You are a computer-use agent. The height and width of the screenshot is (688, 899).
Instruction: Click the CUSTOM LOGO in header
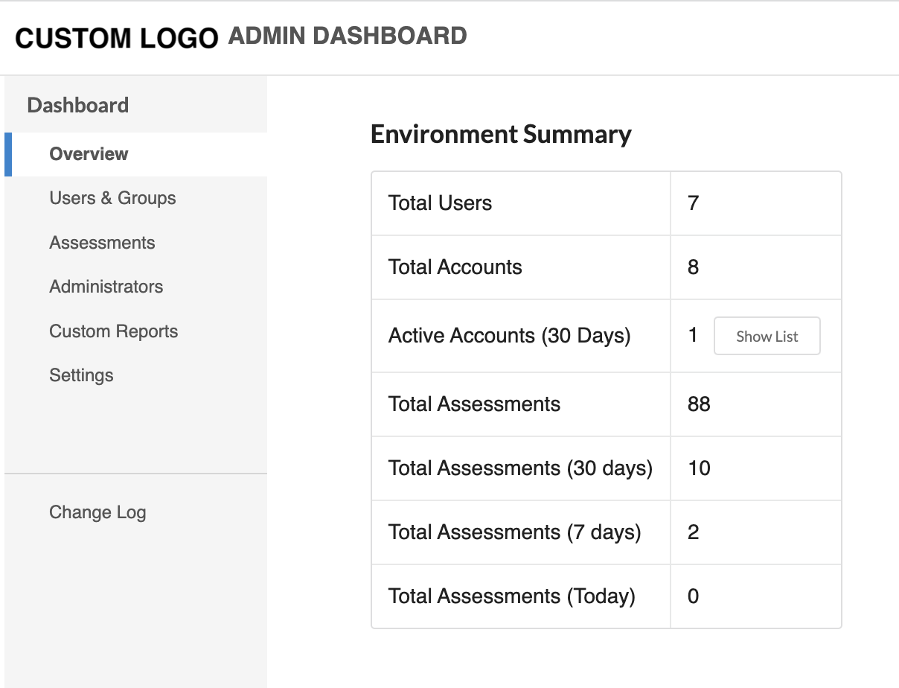[x=116, y=38]
